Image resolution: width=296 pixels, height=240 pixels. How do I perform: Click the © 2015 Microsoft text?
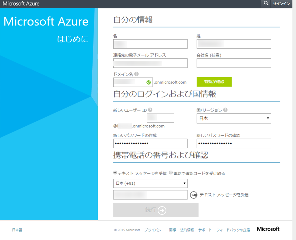127,230
